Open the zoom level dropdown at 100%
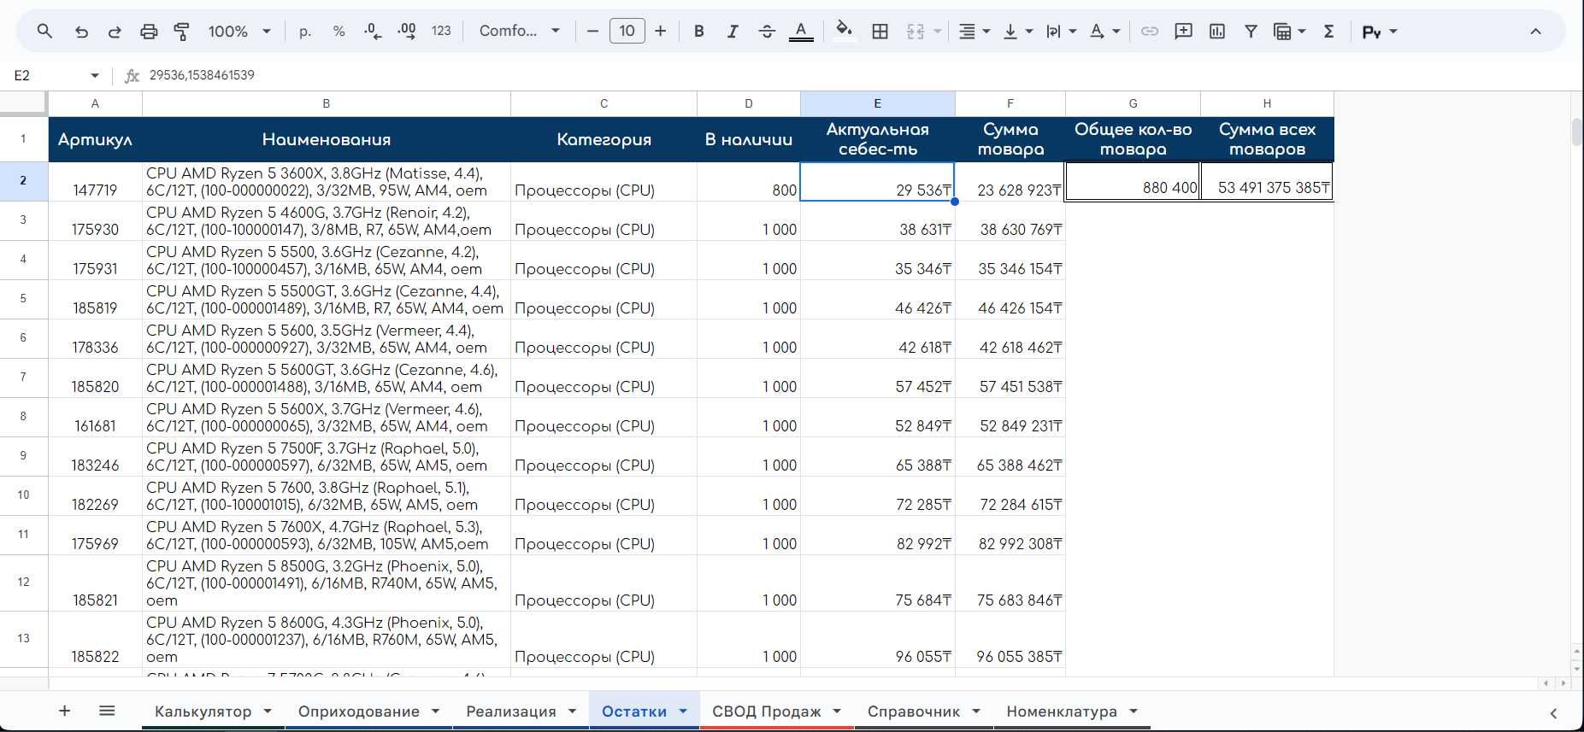Image resolution: width=1584 pixels, height=732 pixels. [239, 31]
